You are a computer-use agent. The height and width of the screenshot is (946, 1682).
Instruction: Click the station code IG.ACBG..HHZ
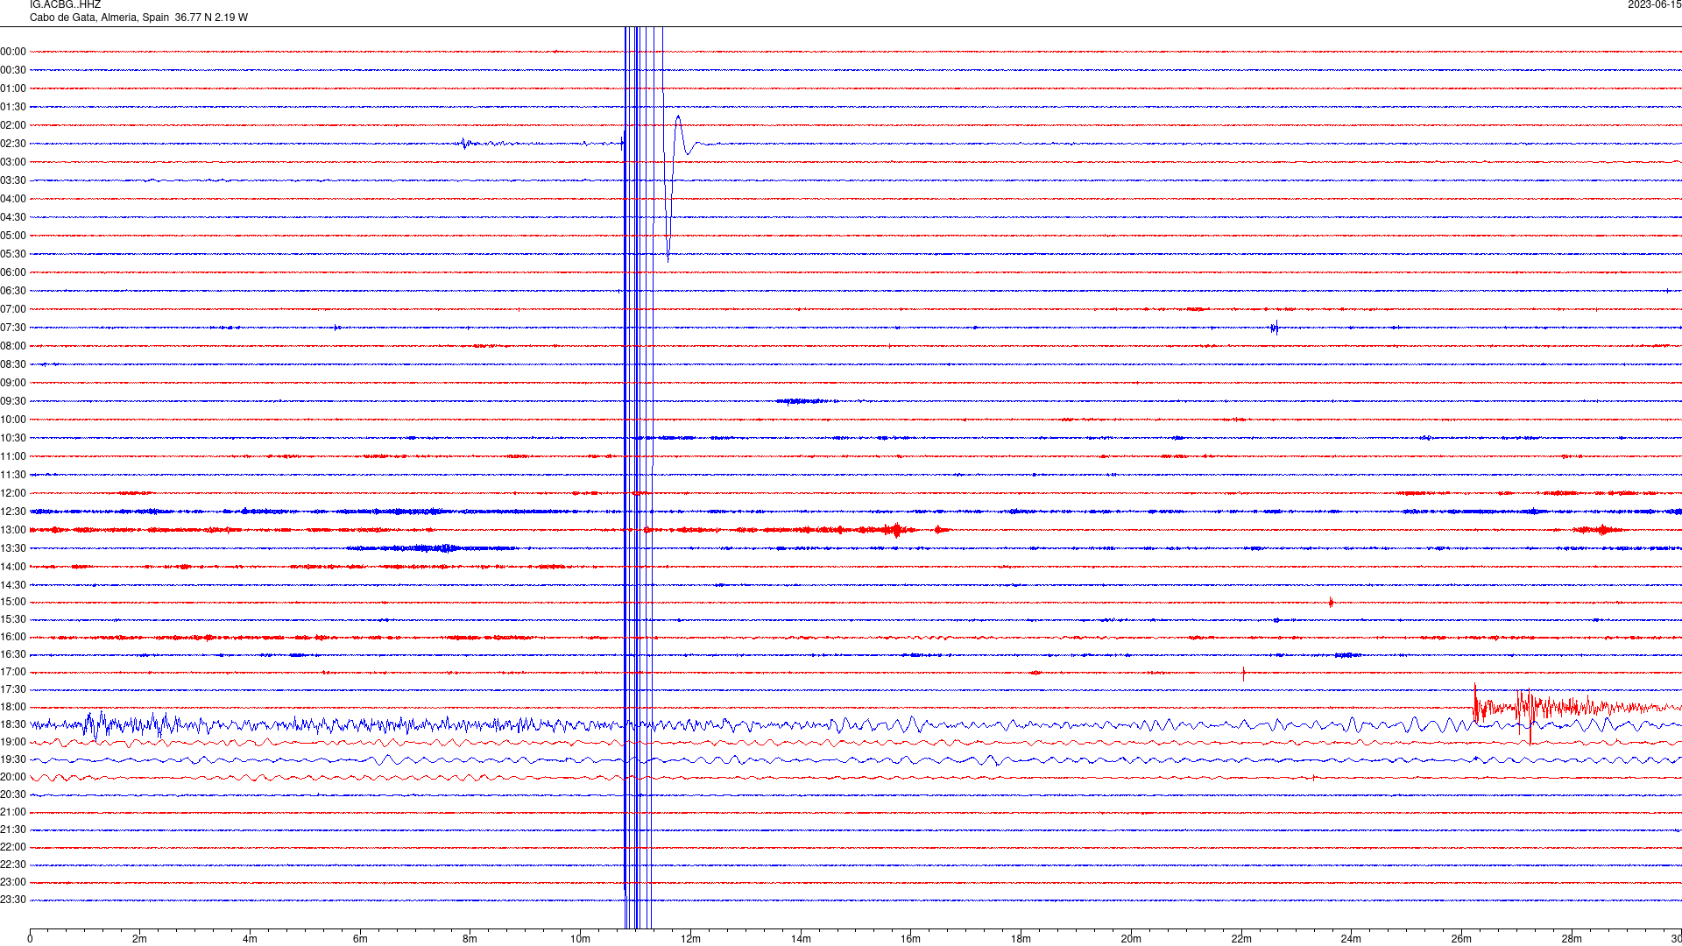click(65, 5)
